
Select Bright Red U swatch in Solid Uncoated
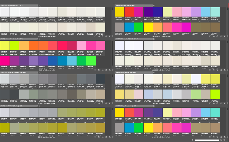pos(129,112)
